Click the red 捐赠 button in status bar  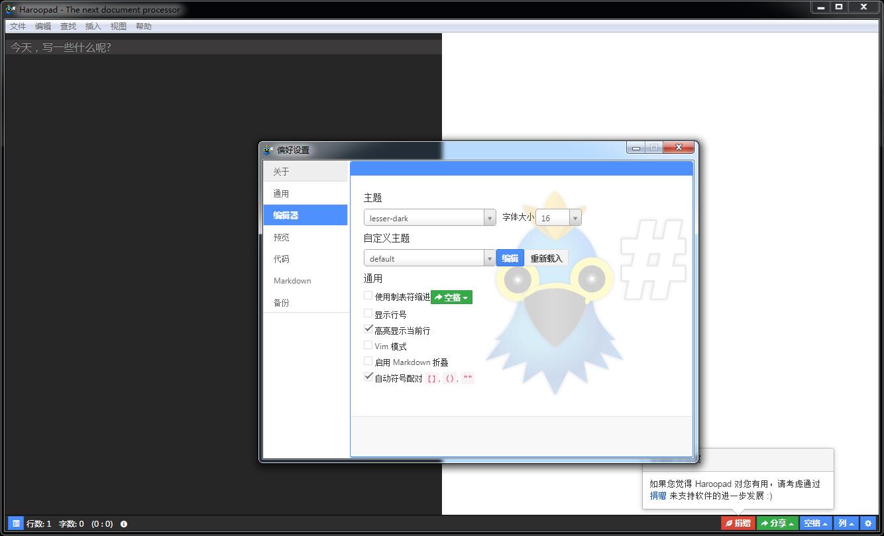pyautogui.click(x=738, y=523)
